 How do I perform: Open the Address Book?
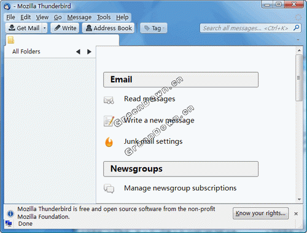coord(109,28)
